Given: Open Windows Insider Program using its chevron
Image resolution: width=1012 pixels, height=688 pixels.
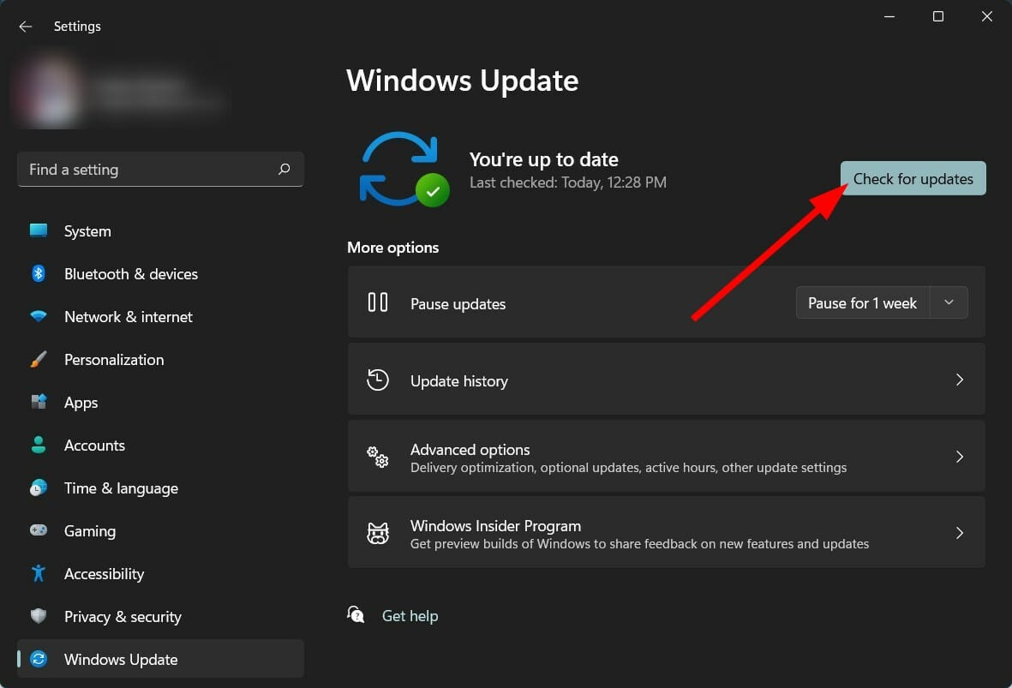Looking at the screenshot, I should coord(959,532).
